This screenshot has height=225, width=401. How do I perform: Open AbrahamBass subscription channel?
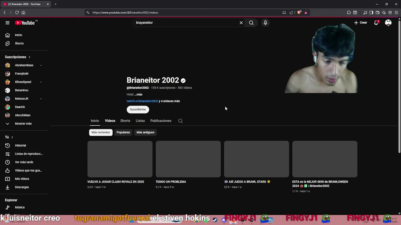coord(24,65)
